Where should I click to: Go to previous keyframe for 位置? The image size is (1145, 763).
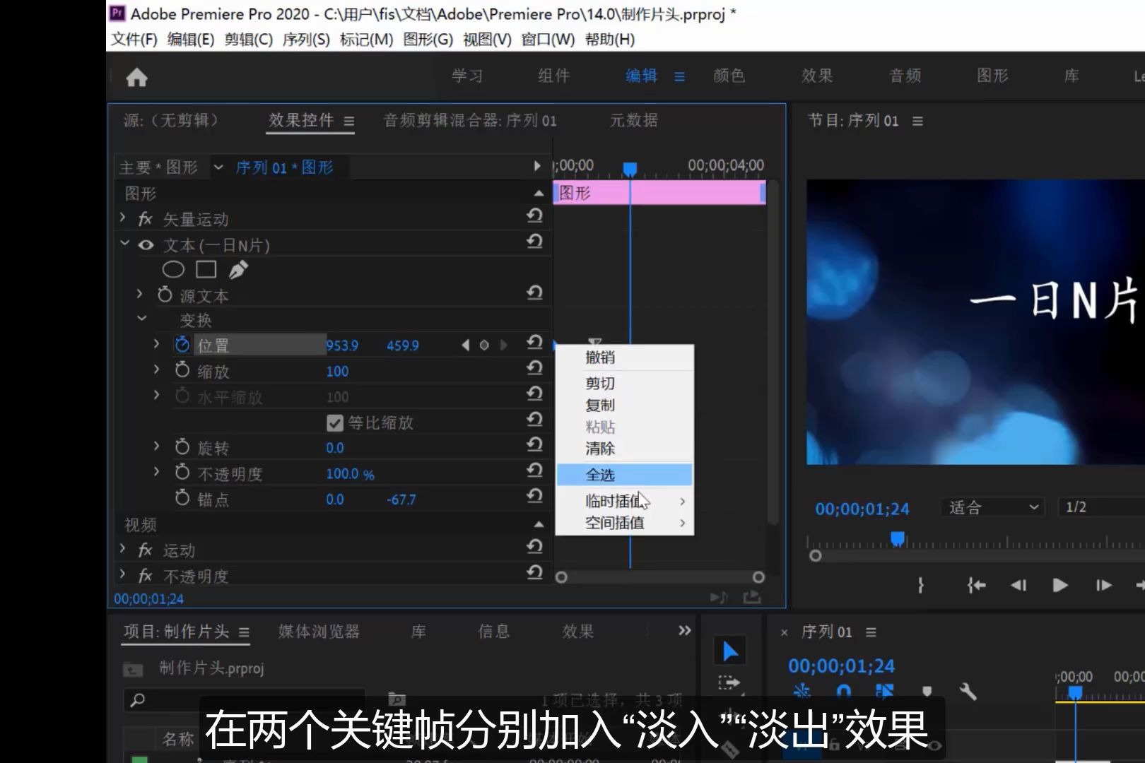click(x=465, y=345)
